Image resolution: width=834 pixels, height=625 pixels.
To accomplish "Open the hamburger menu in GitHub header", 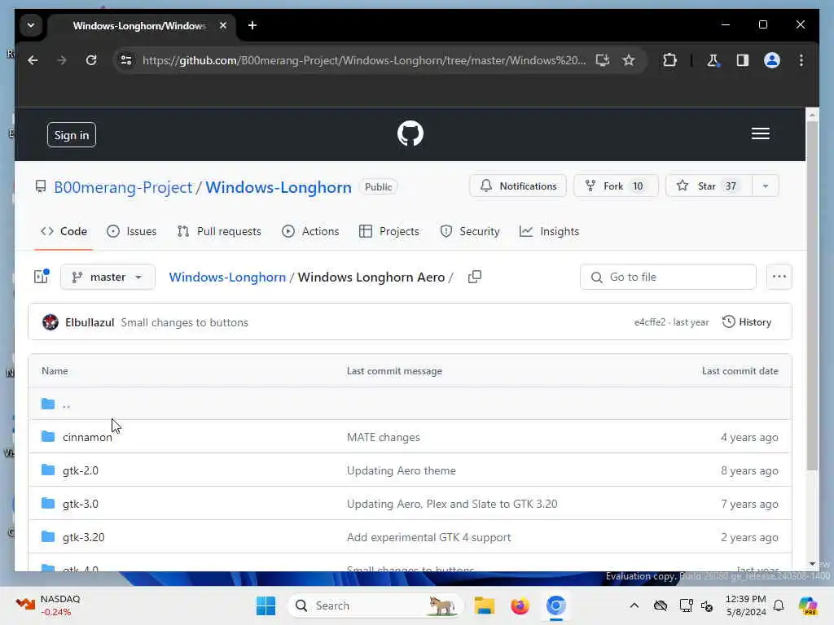I will [x=760, y=133].
